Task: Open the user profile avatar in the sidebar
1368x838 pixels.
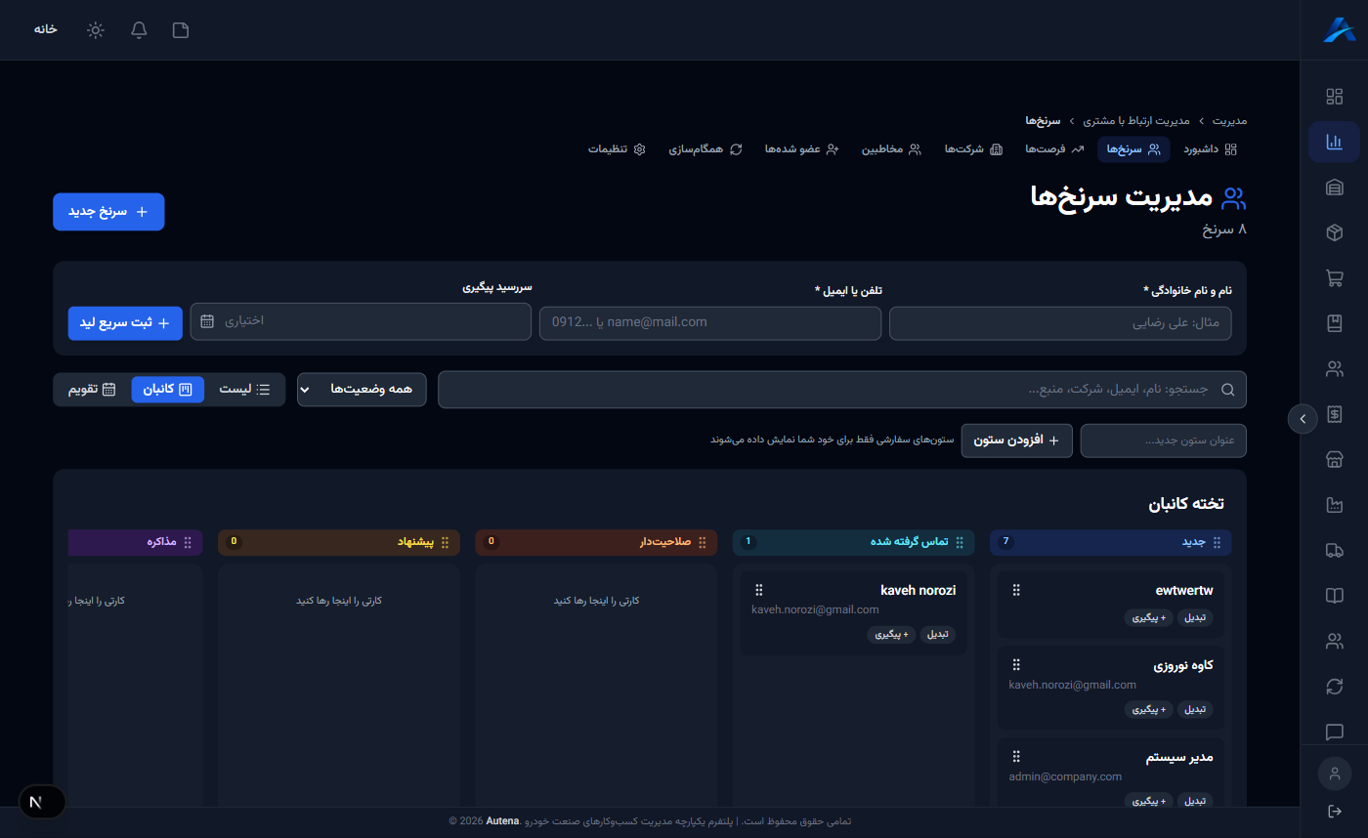Action: point(1334,774)
